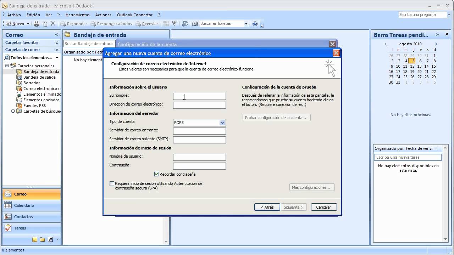The width and height of the screenshot is (454, 255).
Task: Open the Tipo de cuenta POP3 dropdown
Action: point(222,123)
